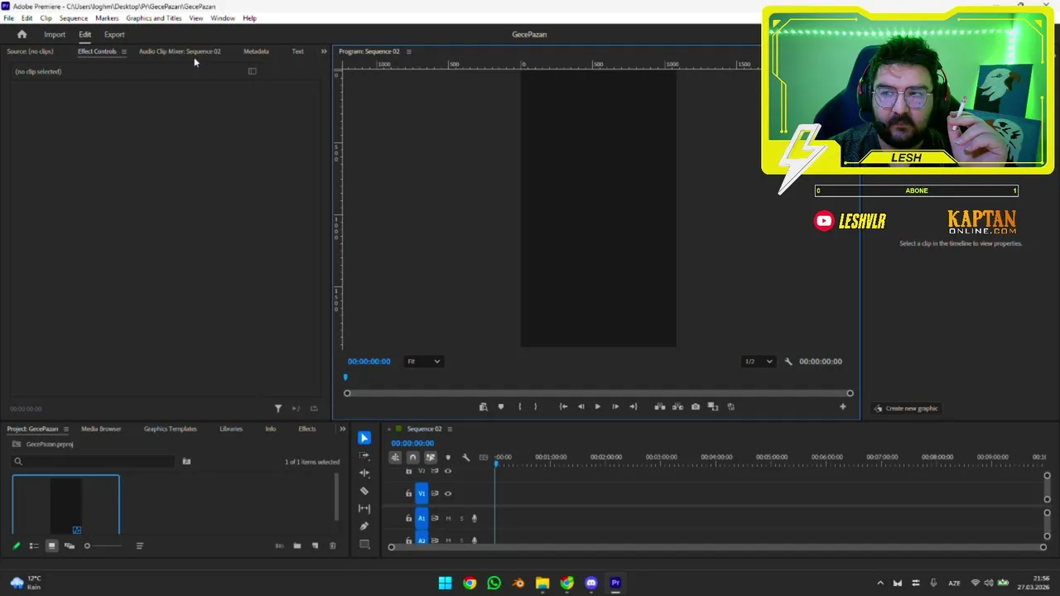This screenshot has height=596, width=1060.
Task: Toggle V1 track targeting button
Action: [x=422, y=493]
